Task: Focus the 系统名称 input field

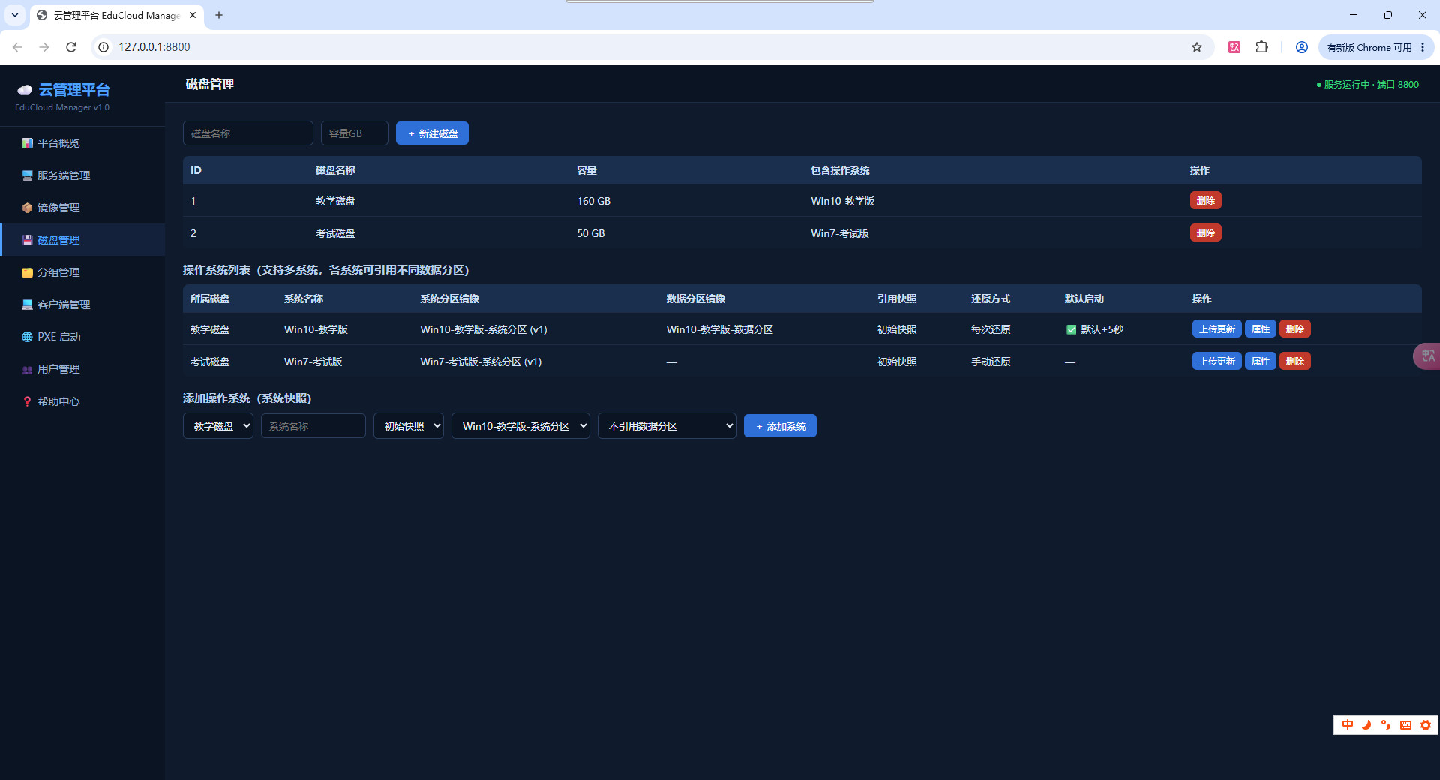Action: pos(313,426)
